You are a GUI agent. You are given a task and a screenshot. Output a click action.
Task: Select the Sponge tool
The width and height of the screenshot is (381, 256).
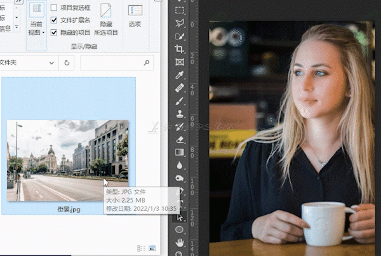pos(180,179)
